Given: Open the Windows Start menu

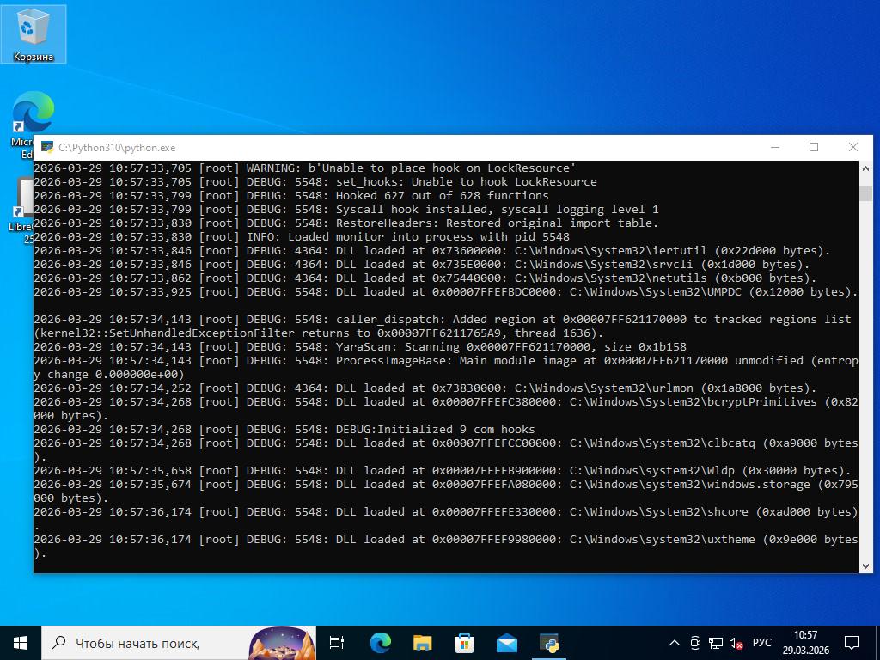Looking at the screenshot, I should (x=21, y=643).
